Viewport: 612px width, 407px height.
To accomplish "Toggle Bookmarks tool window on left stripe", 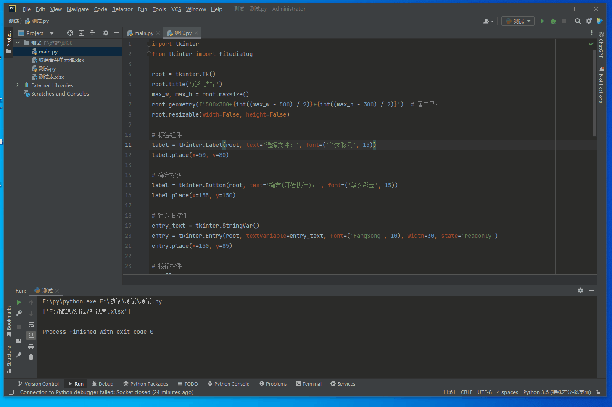I will 8,321.
